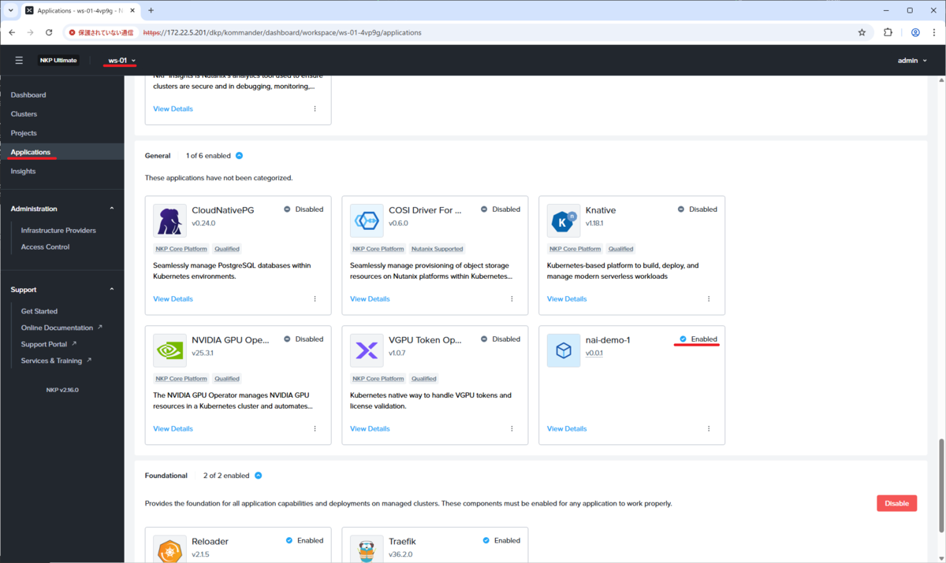The width and height of the screenshot is (946, 563).
Task: Click the page vertical scrollbar thumb
Action: point(940,487)
